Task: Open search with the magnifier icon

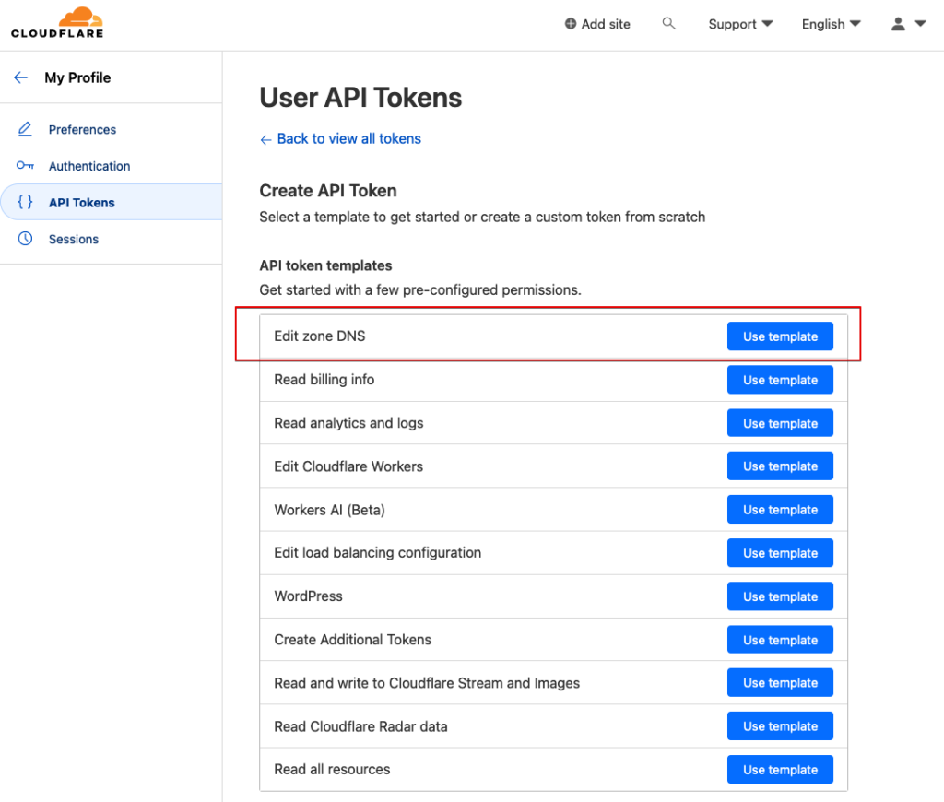Action: (668, 23)
